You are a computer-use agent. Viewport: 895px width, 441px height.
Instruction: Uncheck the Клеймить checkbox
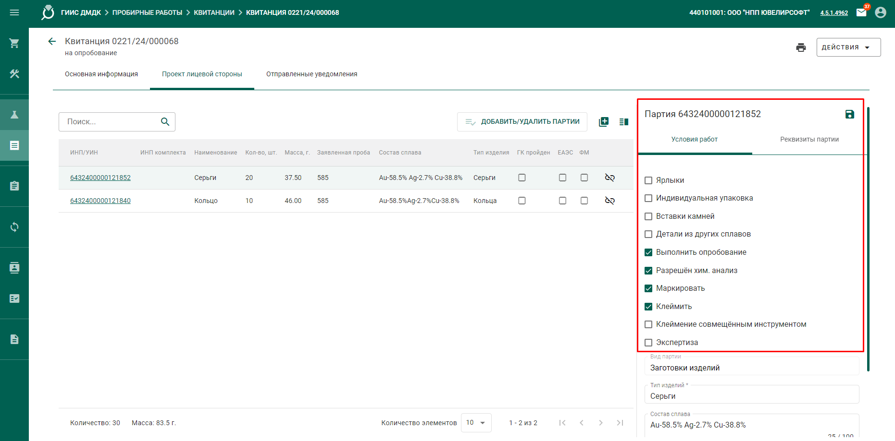648,307
